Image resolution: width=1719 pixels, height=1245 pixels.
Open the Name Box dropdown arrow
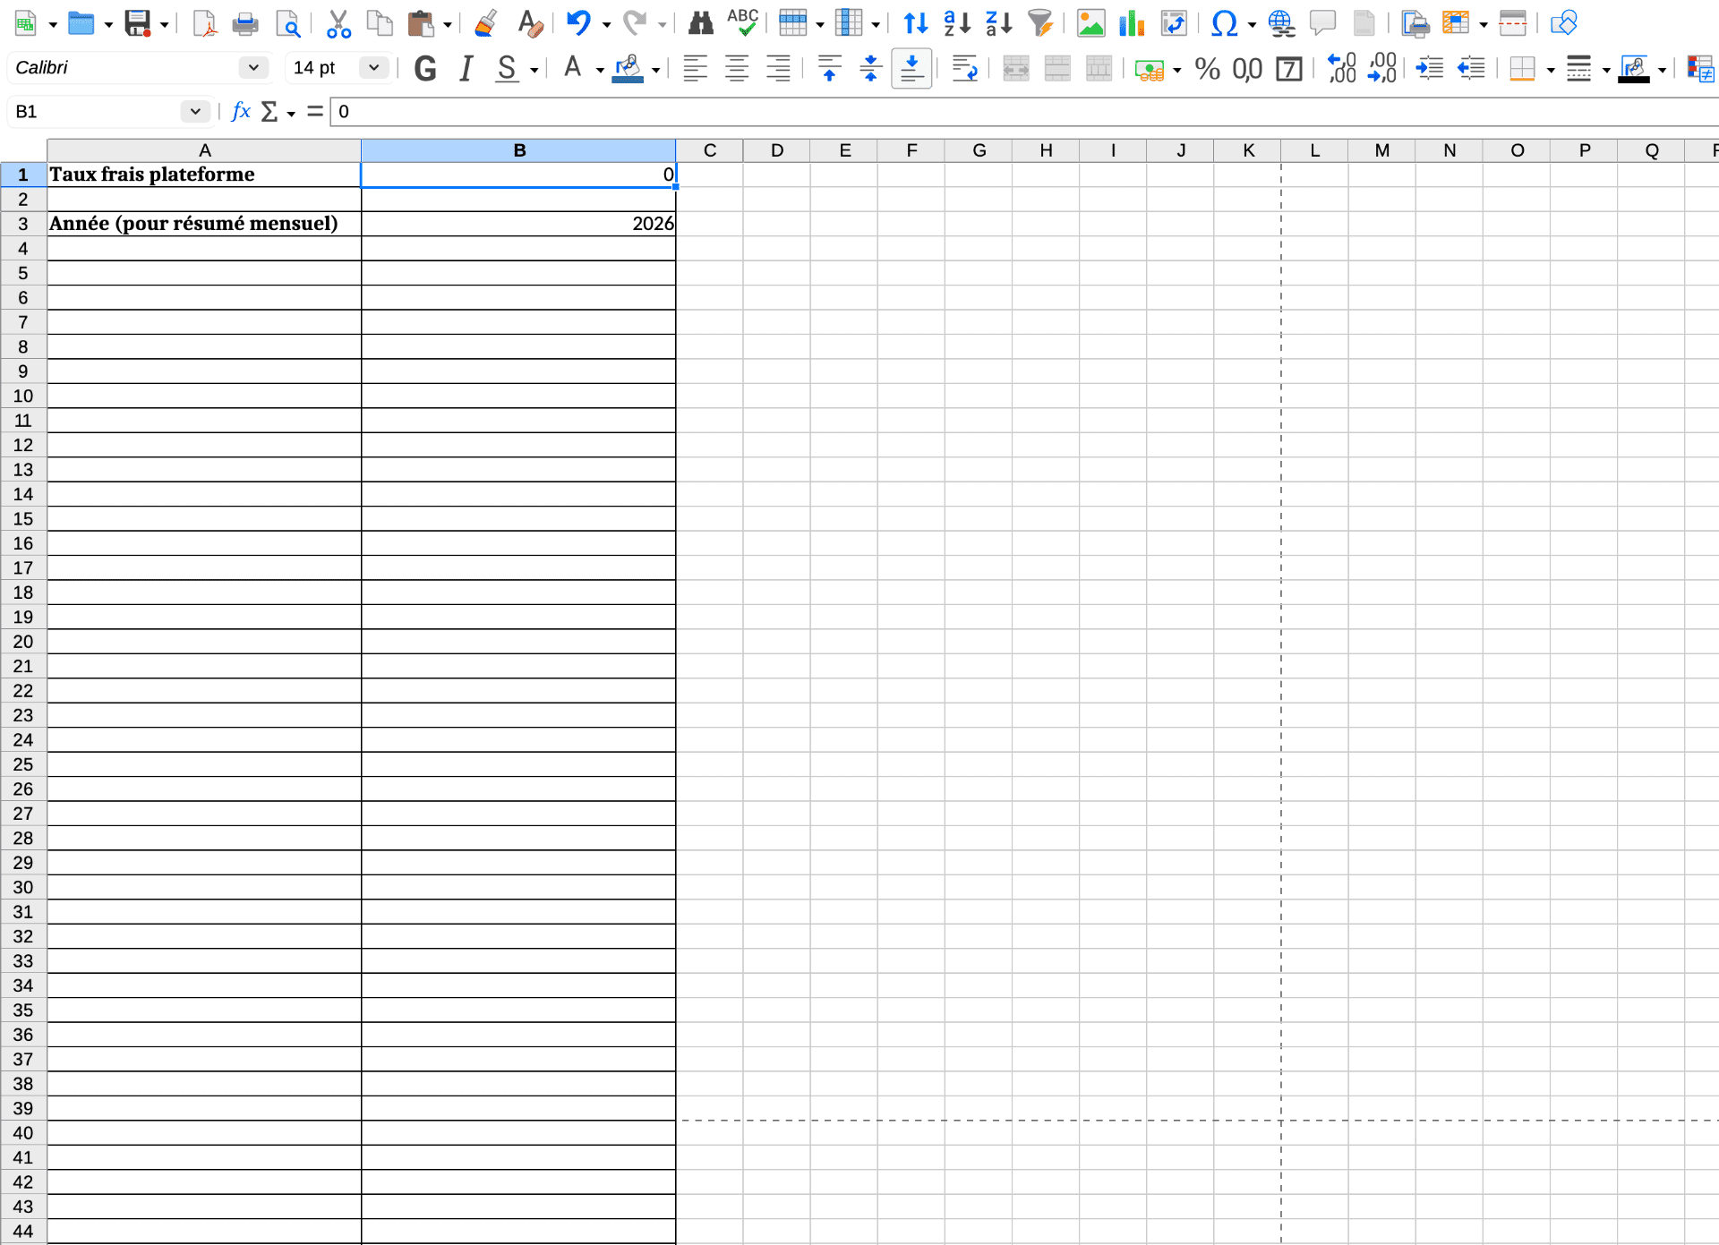[194, 111]
